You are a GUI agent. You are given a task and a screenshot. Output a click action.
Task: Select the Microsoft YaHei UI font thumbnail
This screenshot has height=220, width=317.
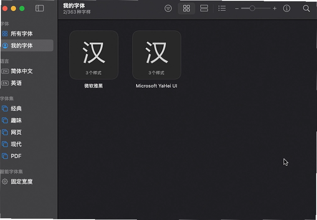coord(157,55)
